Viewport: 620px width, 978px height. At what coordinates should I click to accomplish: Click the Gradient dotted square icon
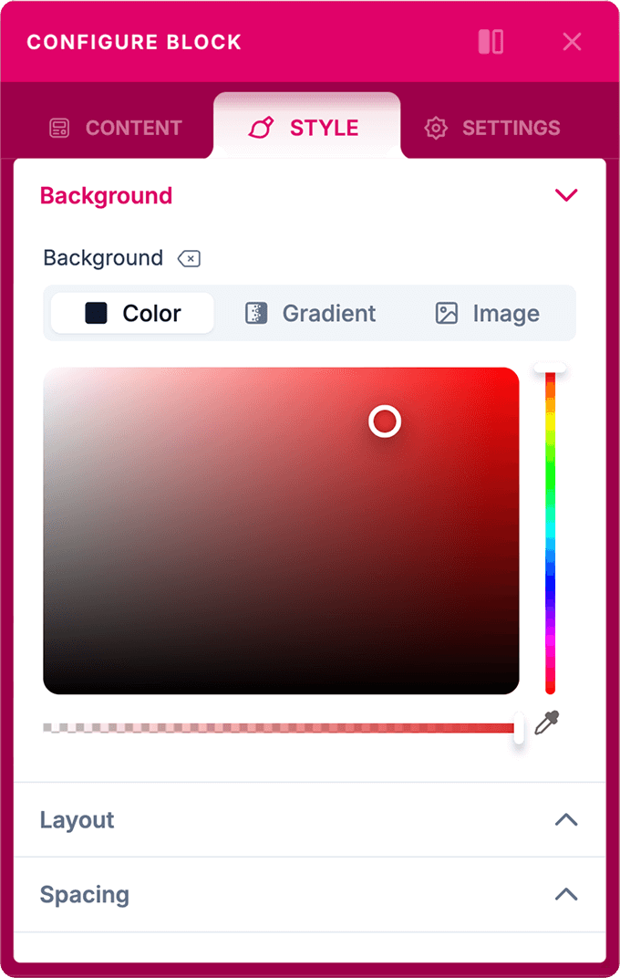click(256, 314)
